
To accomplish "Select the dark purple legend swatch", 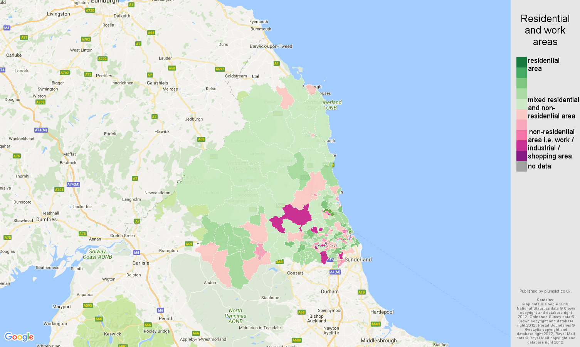I will (x=521, y=156).
